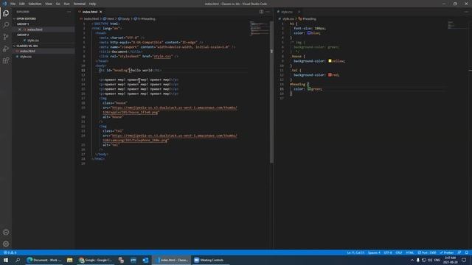
Task: Show hidden system tray icons
Action: pos(412,260)
